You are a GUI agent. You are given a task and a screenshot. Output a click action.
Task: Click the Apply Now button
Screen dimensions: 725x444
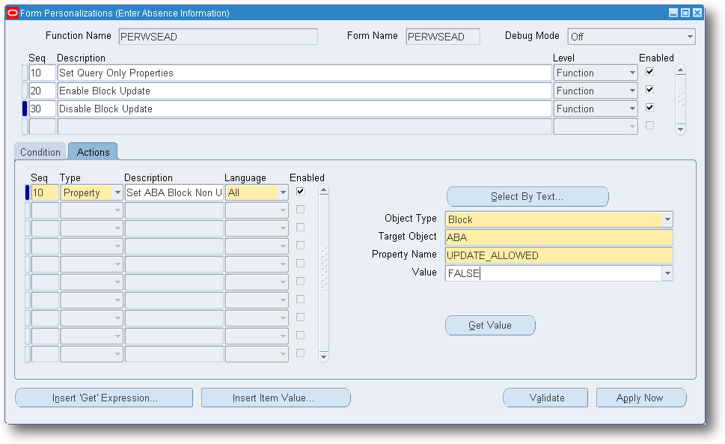tap(641, 398)
